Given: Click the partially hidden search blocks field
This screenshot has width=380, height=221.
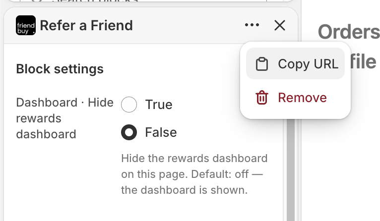Looking at the screenshot, I should pyautogui.click(x=143, y=0).
